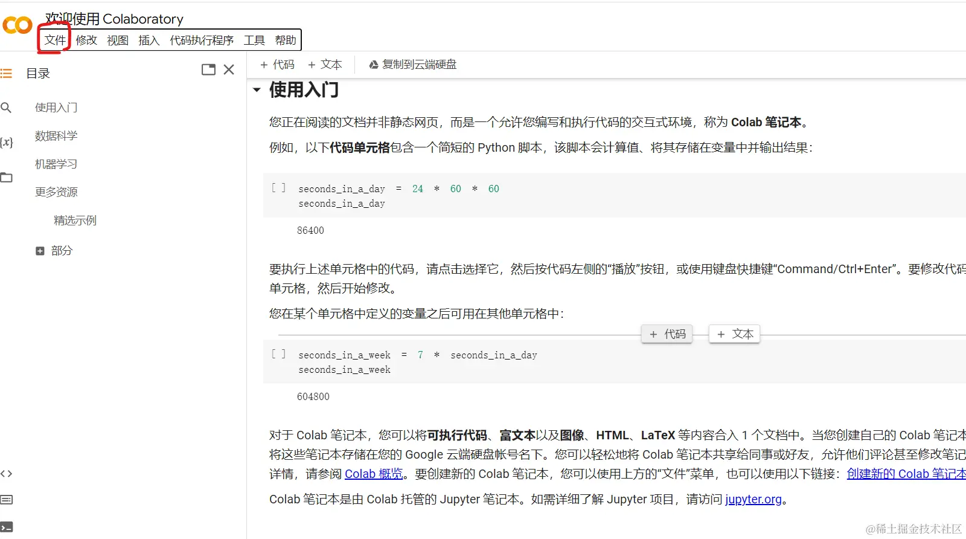Collapse the 使用入门 section arrow
Image resolution: width=966 pixels, height=539 pixels.
click(257, 90)
